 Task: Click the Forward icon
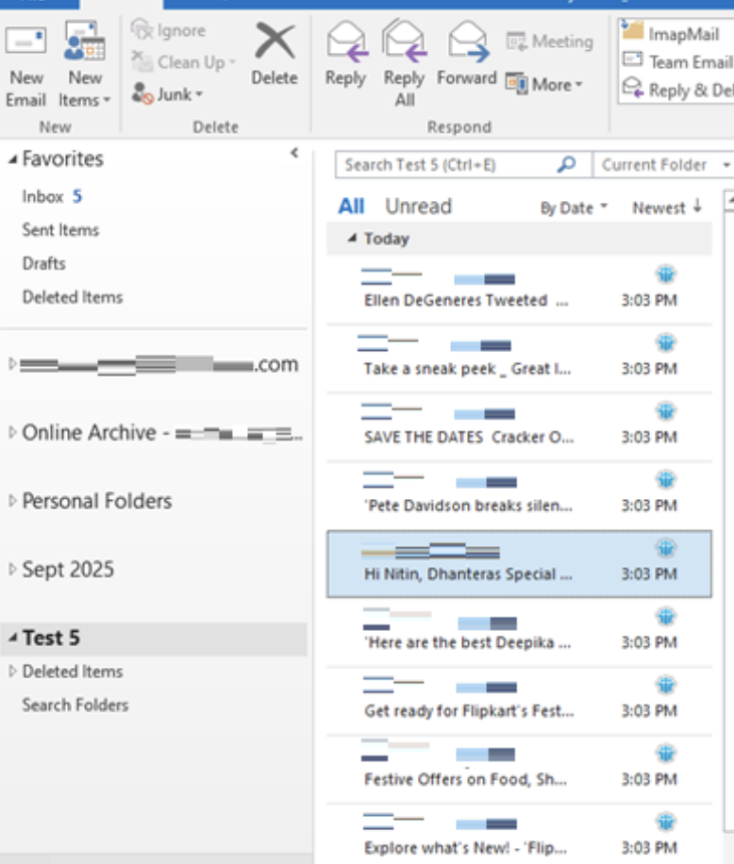466,42
